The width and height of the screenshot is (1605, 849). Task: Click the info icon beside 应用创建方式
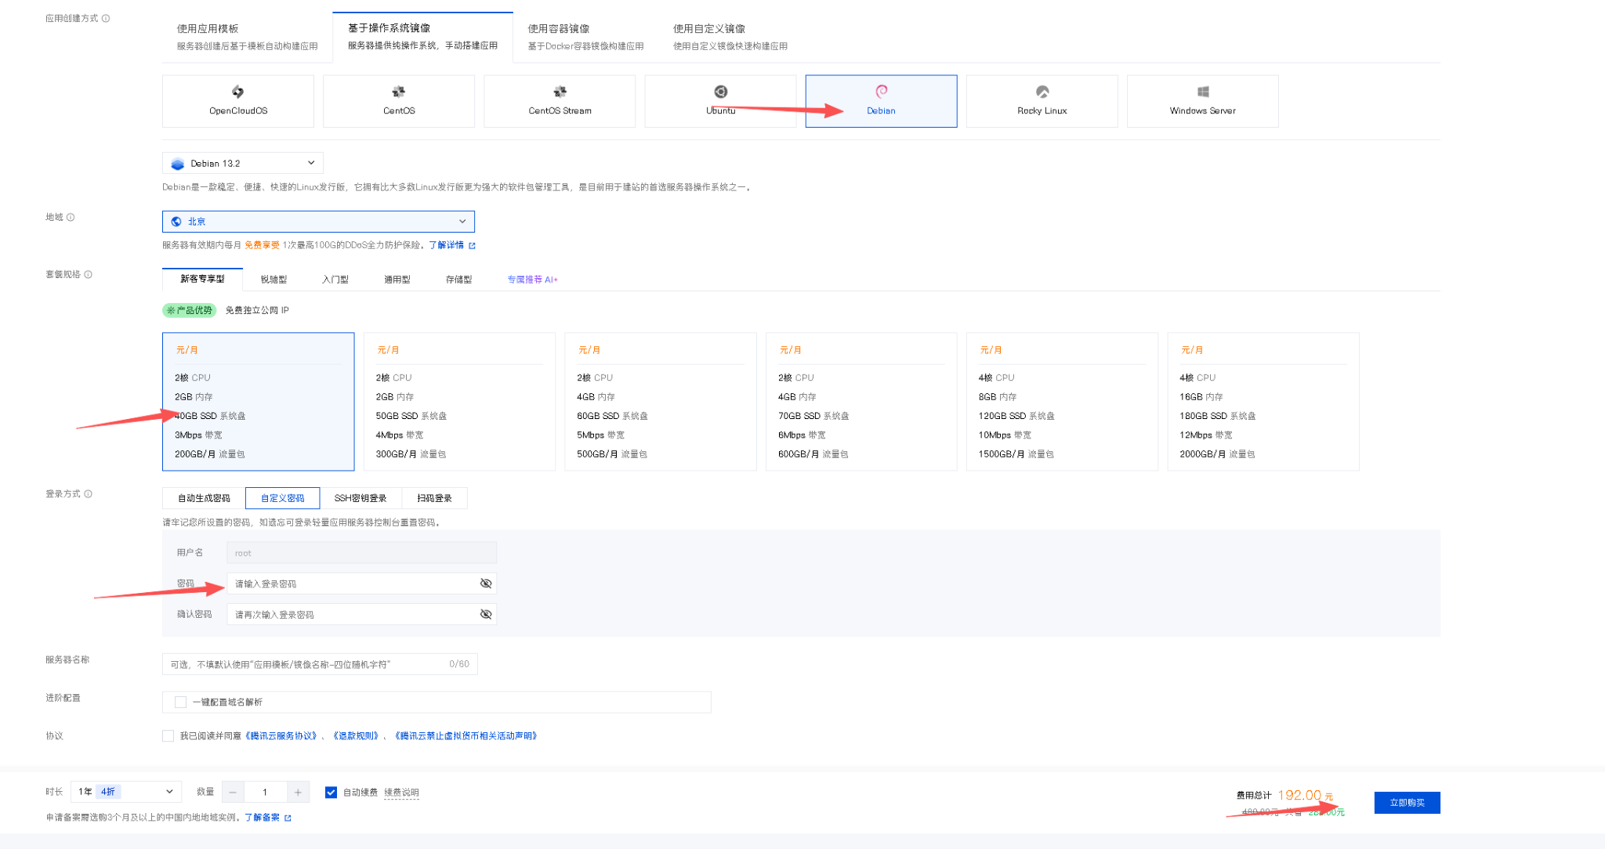click(x=106, y=18)
